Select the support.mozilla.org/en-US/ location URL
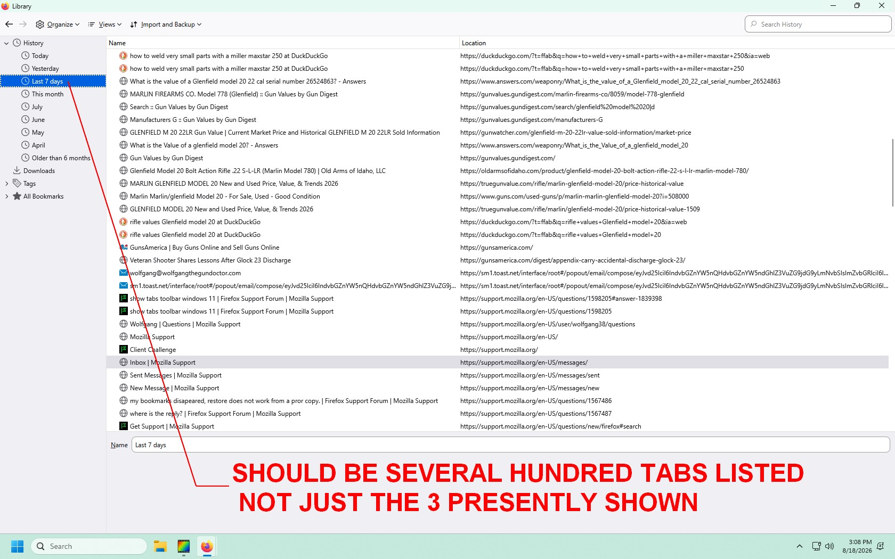This screenshot has height=559, width=895. pyautogui.click(x=509, y=337)
